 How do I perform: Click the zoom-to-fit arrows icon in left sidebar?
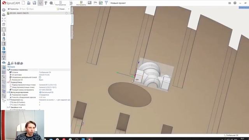[x=4, y=19]
